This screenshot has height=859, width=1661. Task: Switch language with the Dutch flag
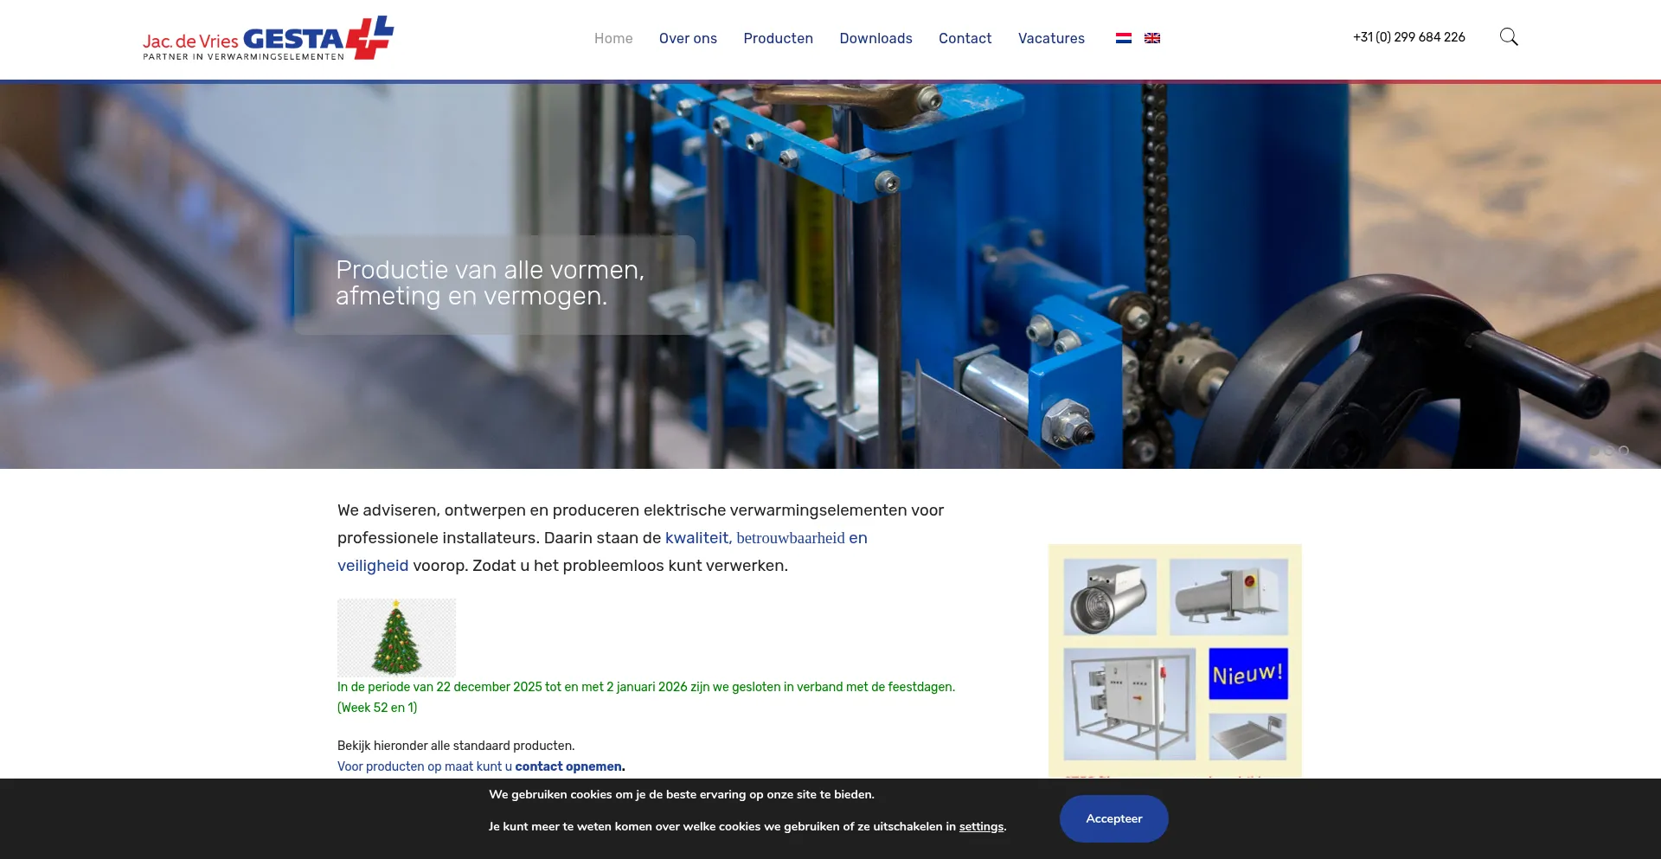pos(1123,38)
